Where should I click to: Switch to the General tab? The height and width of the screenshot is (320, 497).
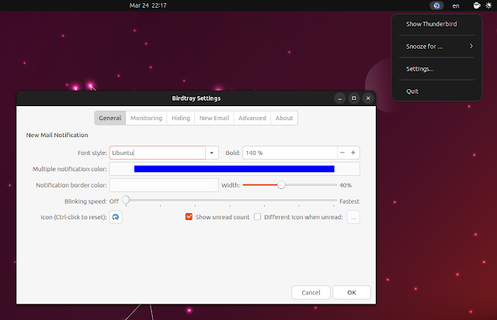click(110, 118)
